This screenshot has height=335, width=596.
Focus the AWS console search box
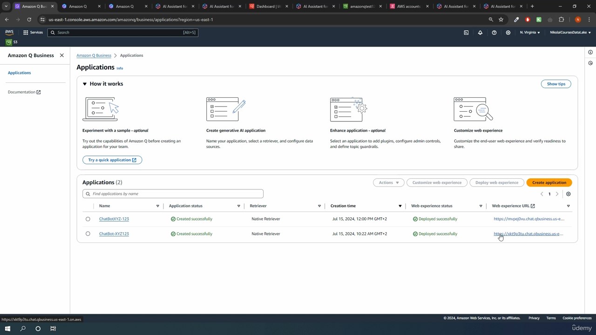click(x=123, y=33)
